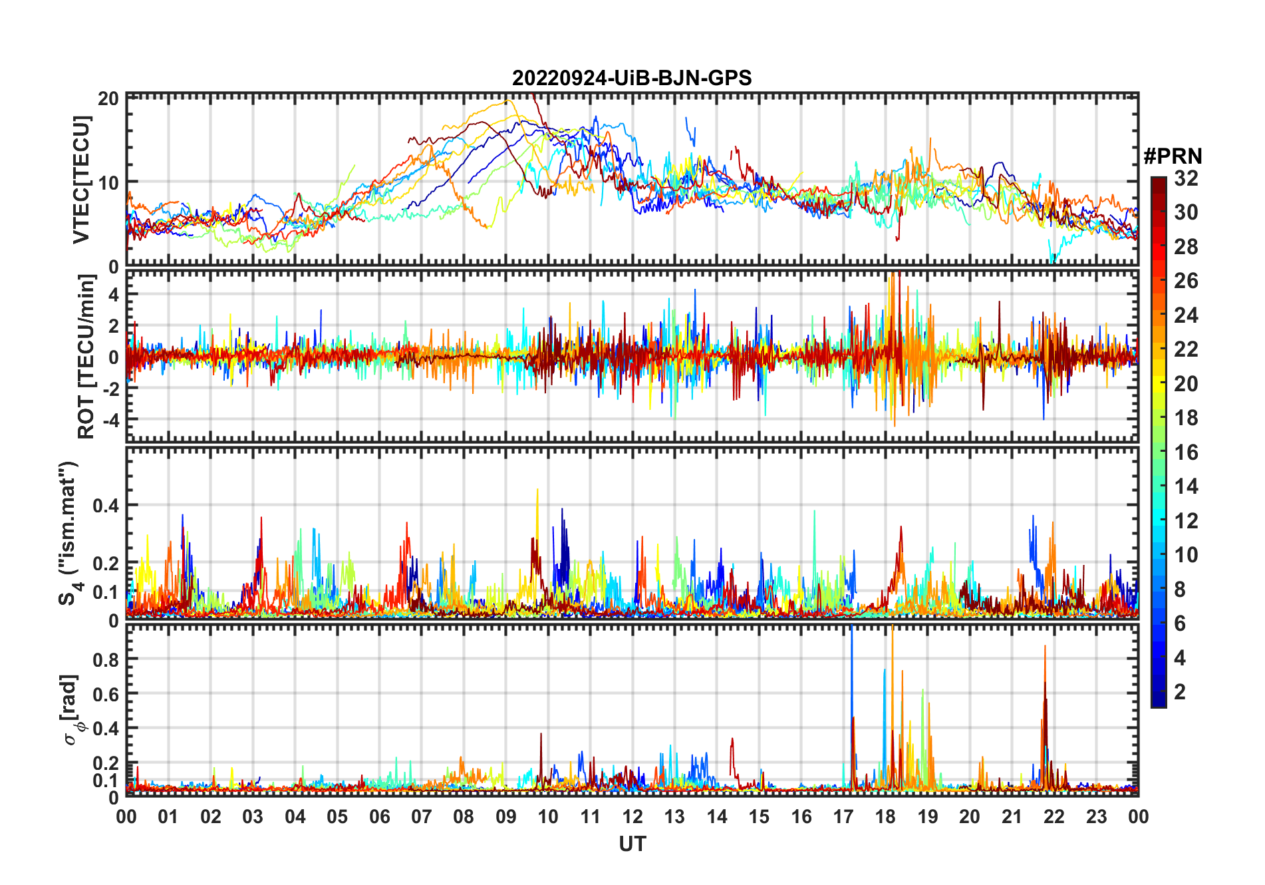Viewport: 1265px width, 885px height.
Task: Click sigma phi y-axis tick label 0.6
Action: (106, 694)
